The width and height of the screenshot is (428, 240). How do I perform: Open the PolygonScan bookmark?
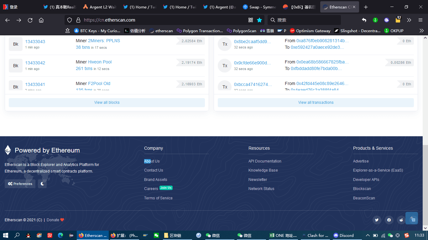(x=242, y=31)
